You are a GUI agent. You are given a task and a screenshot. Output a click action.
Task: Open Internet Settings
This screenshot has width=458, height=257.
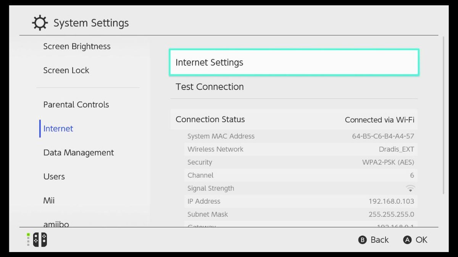tap(294, 62)
